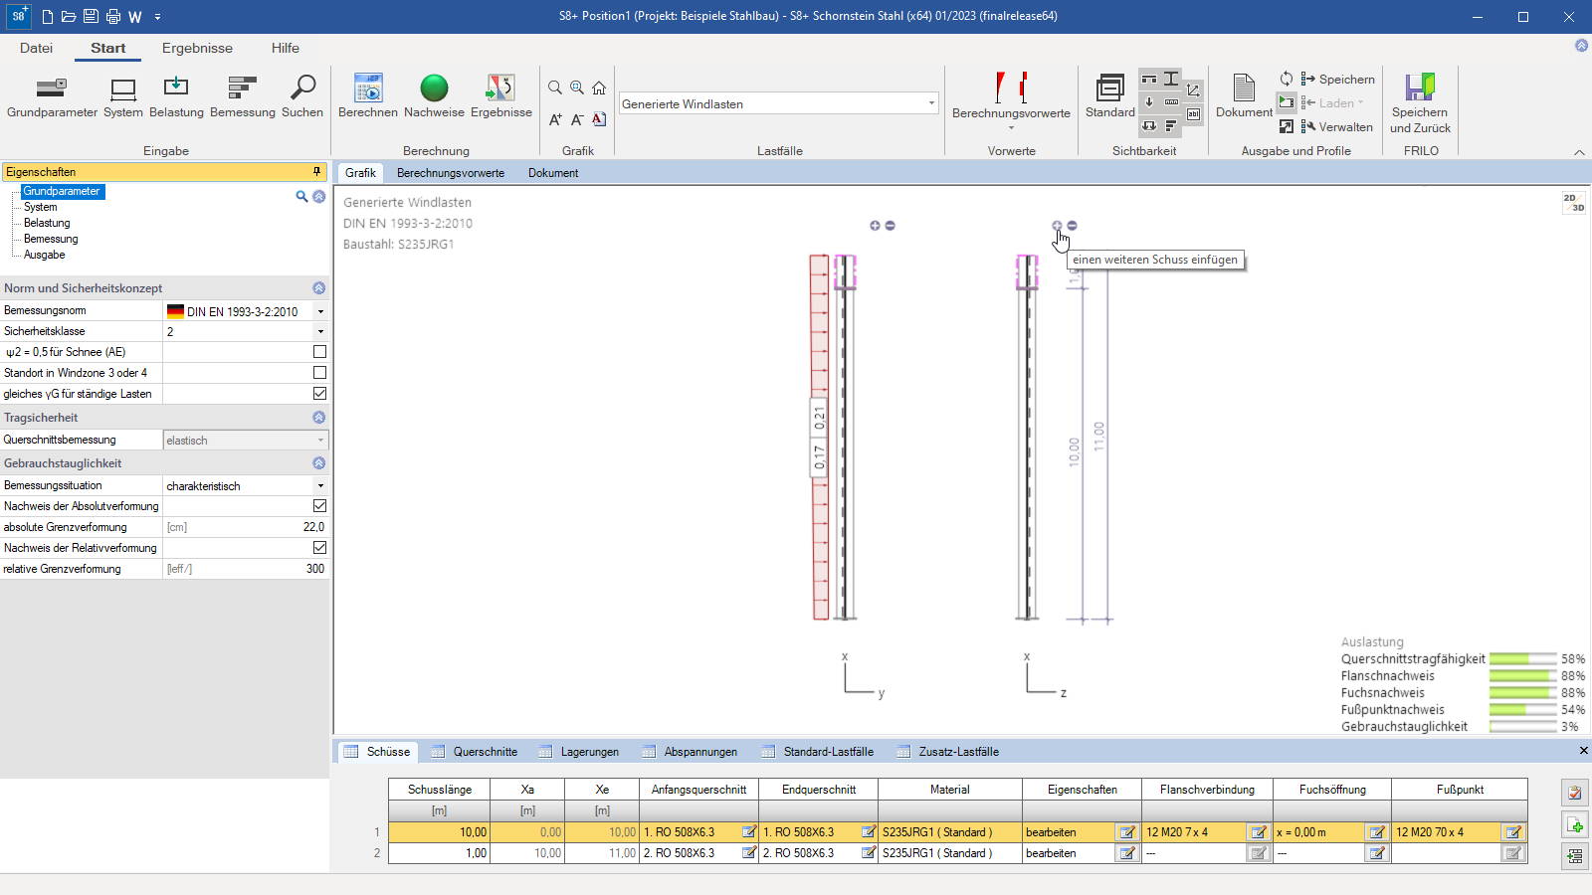Open the Bemessung ribbon tool

tap(243, 96)
